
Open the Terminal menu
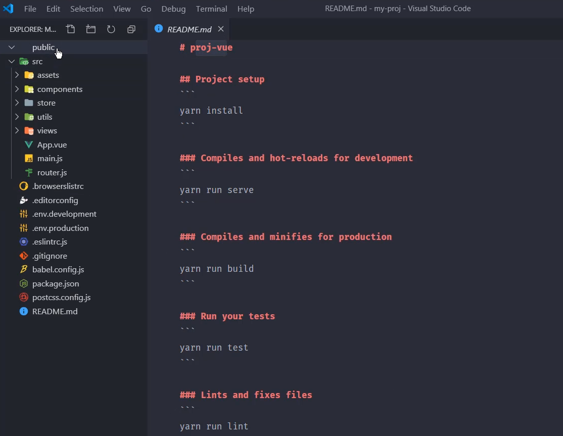pos(211,9)
